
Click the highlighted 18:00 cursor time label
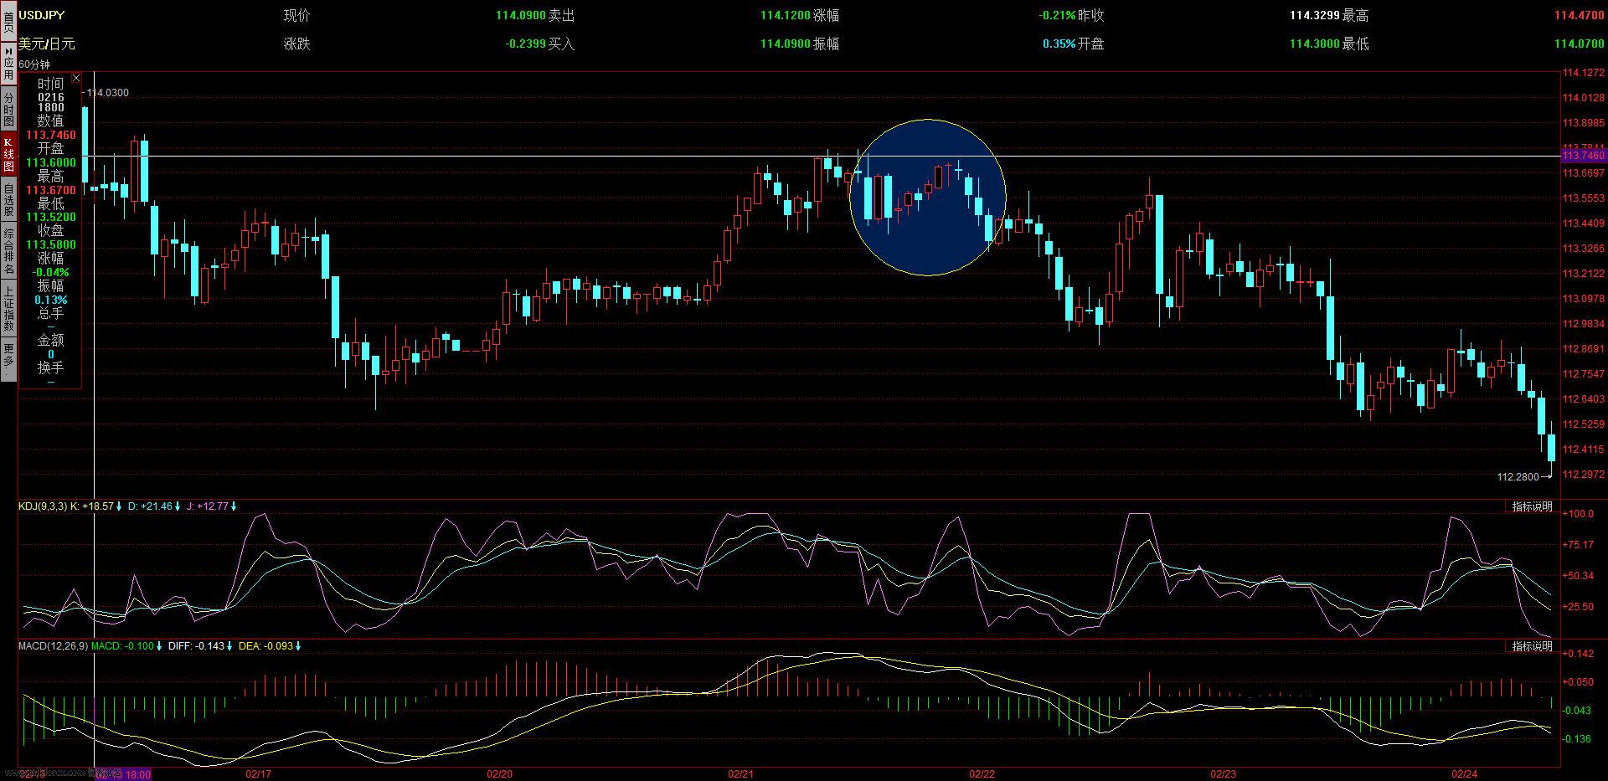123,774
